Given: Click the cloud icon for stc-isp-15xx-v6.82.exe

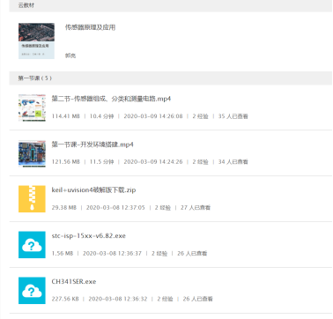Looking at the screenshot, I should [32, 245].
